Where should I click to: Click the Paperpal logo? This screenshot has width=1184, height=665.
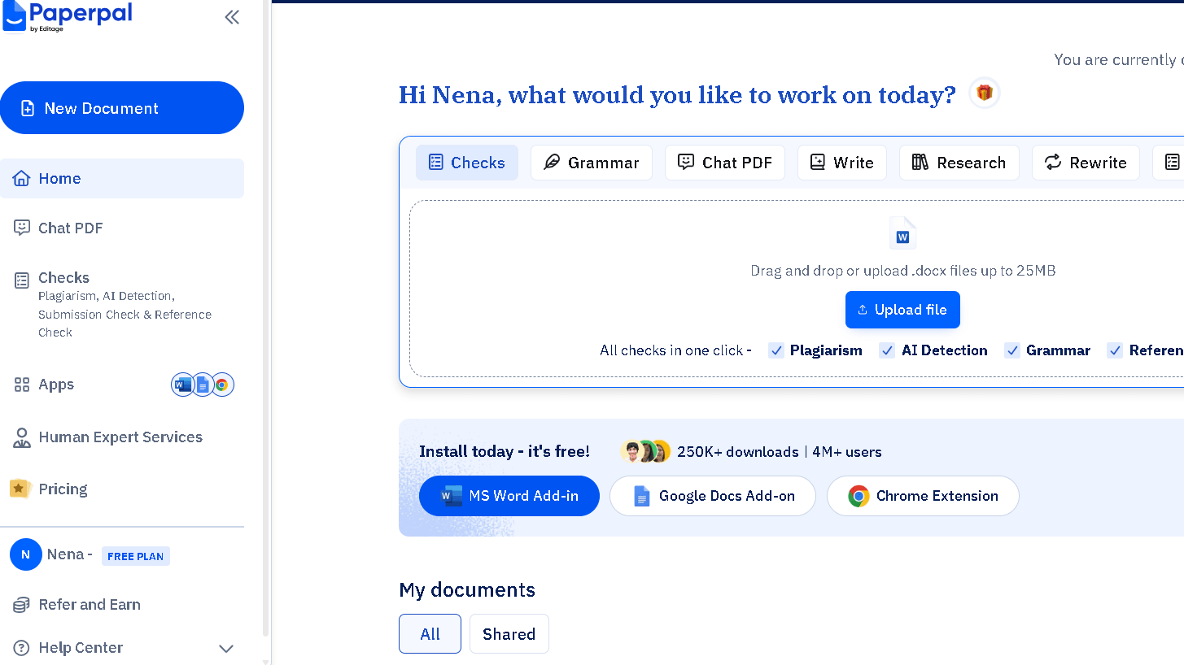(x=68, y=15)
